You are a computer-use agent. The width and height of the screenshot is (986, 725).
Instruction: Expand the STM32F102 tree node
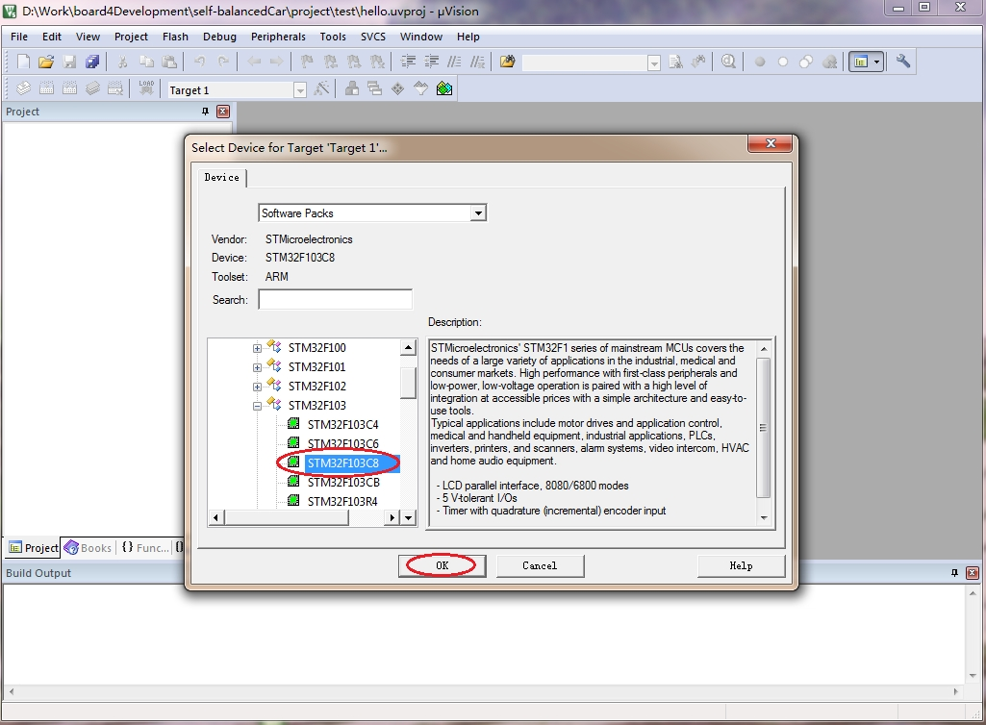tap(257, 387)
